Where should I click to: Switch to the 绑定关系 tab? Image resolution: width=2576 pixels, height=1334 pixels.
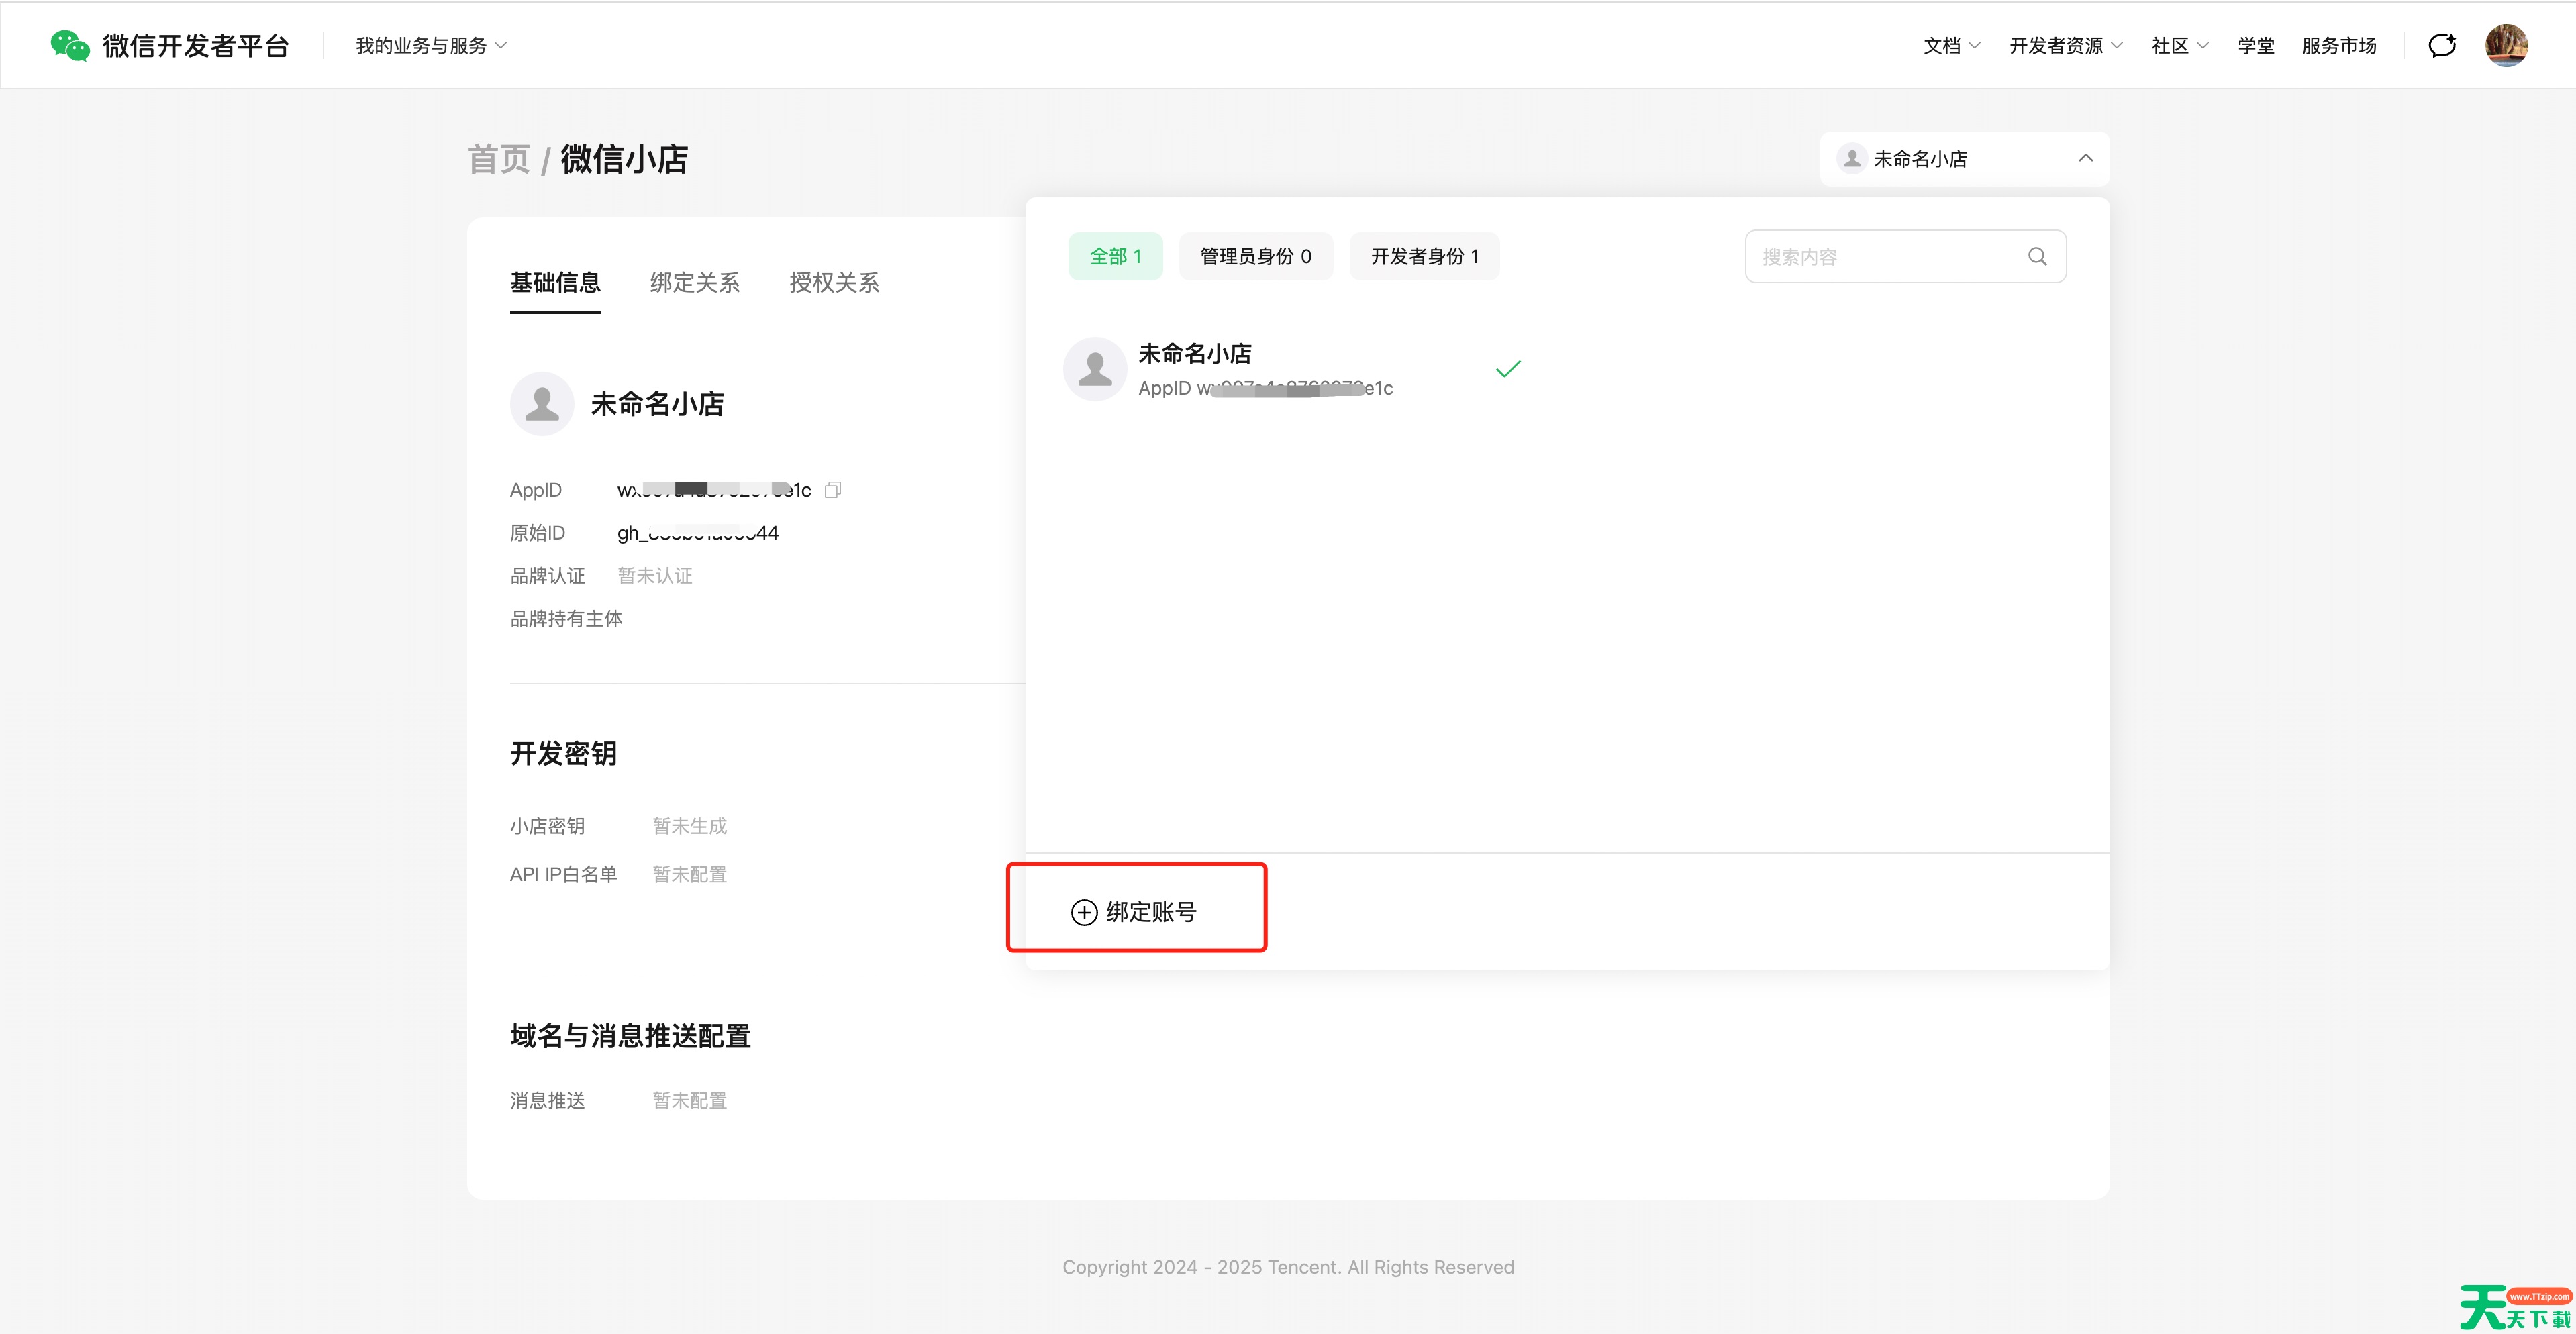point(694,283)
